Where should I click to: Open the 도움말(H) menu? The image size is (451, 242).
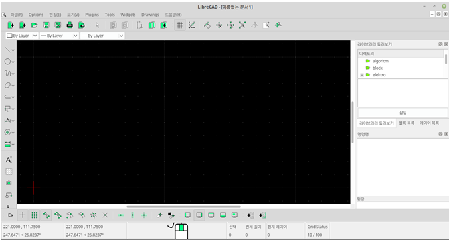coord(173,15)
